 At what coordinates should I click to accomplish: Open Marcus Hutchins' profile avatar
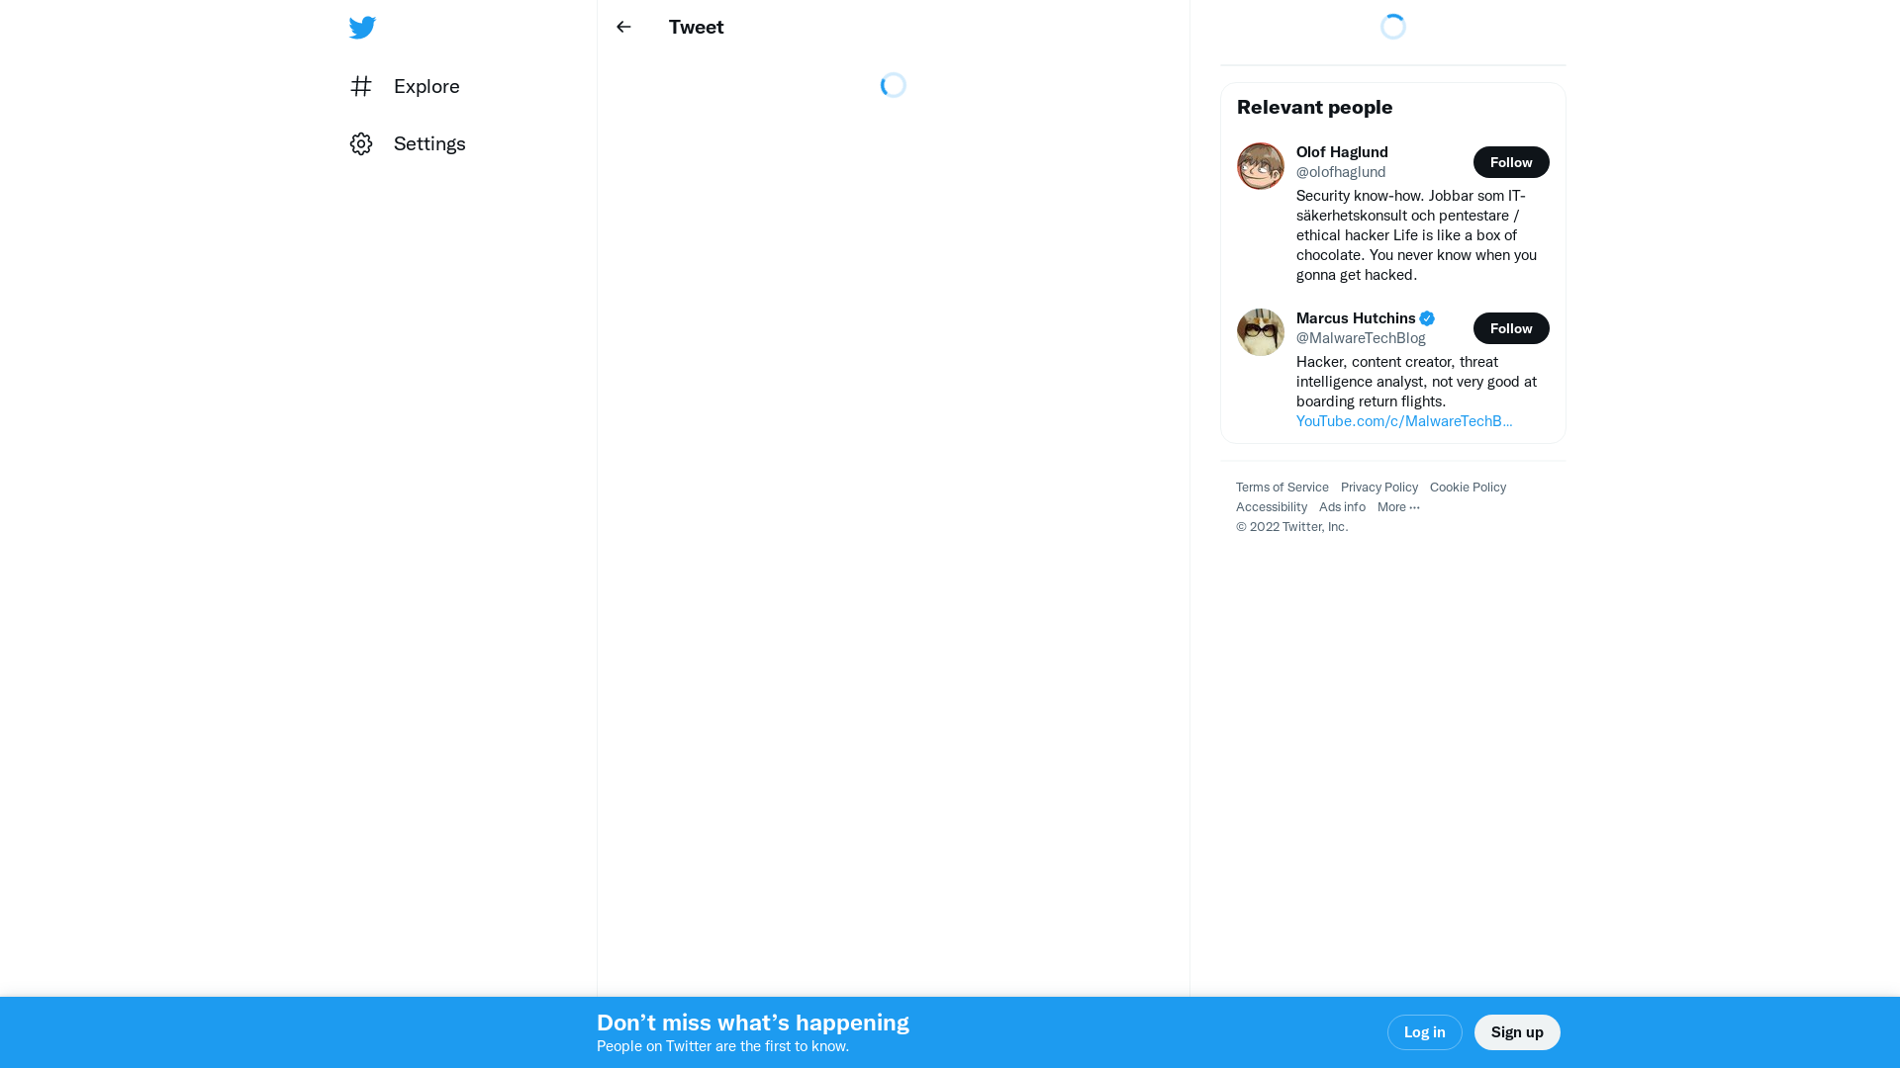[1260, 332]
